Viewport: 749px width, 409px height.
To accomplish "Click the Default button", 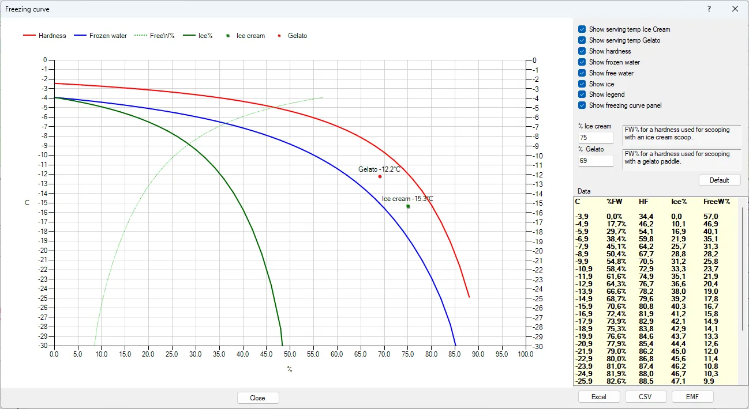I will click(719, 180).
